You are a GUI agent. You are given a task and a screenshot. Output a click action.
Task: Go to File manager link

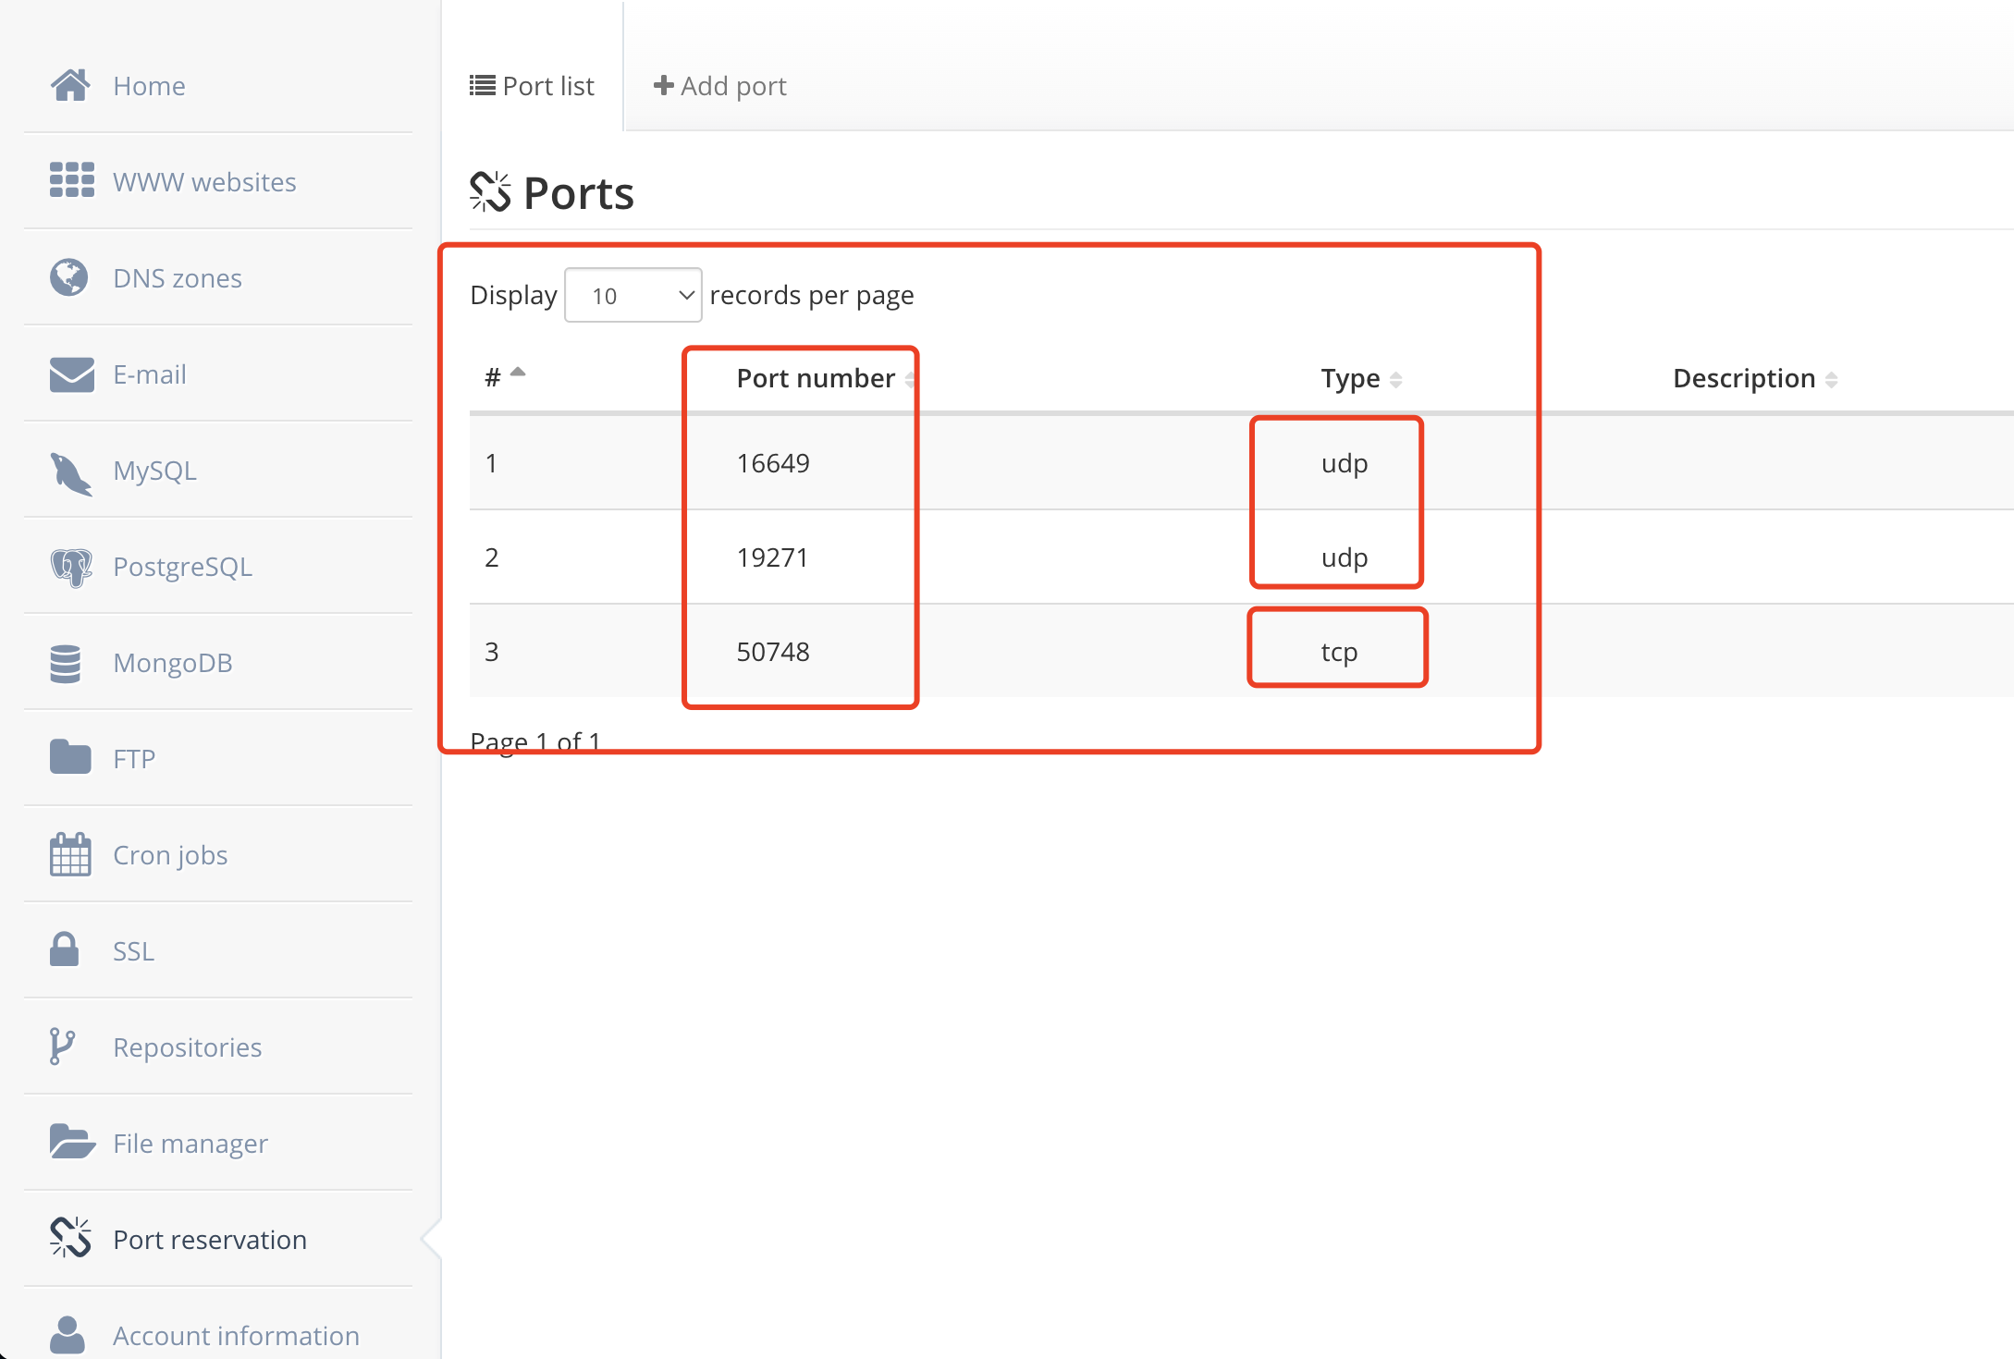[190, 1144]
